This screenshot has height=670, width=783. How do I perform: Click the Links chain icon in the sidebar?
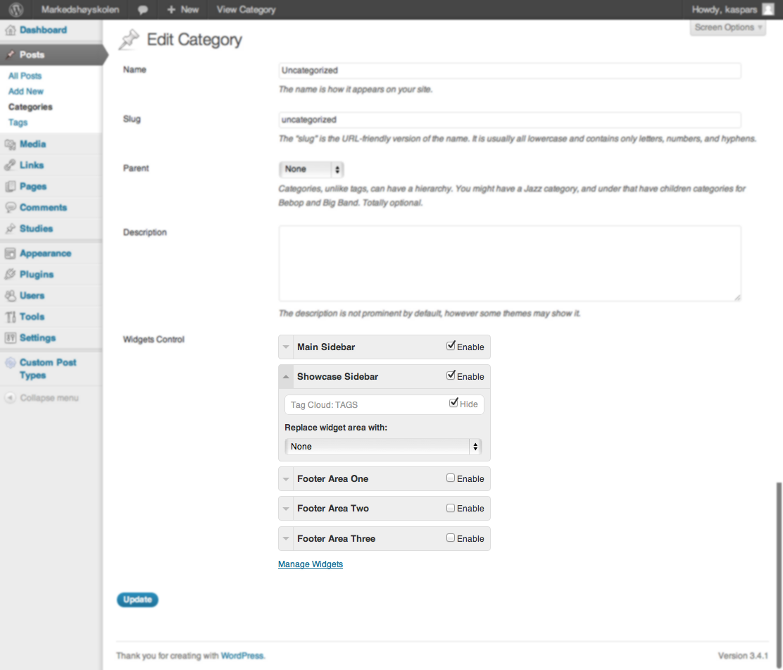click(x=10, y=166)
